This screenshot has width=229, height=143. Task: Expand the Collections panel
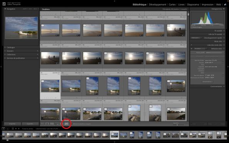point(5,54)
